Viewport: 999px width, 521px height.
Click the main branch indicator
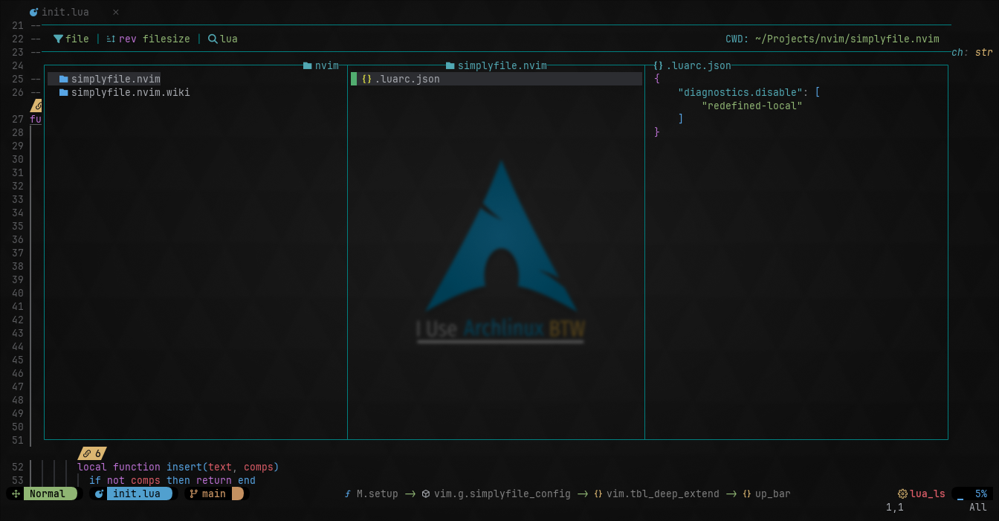pos(214,494)
